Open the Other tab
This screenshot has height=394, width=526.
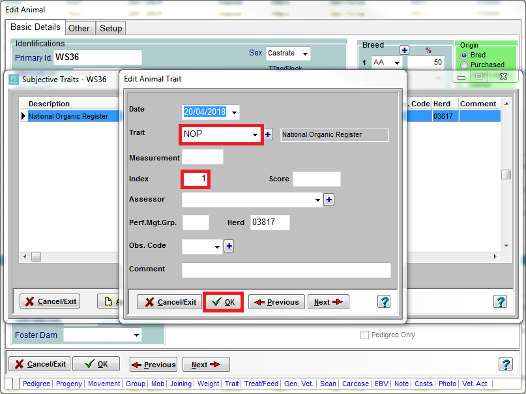tap(79, 28)
